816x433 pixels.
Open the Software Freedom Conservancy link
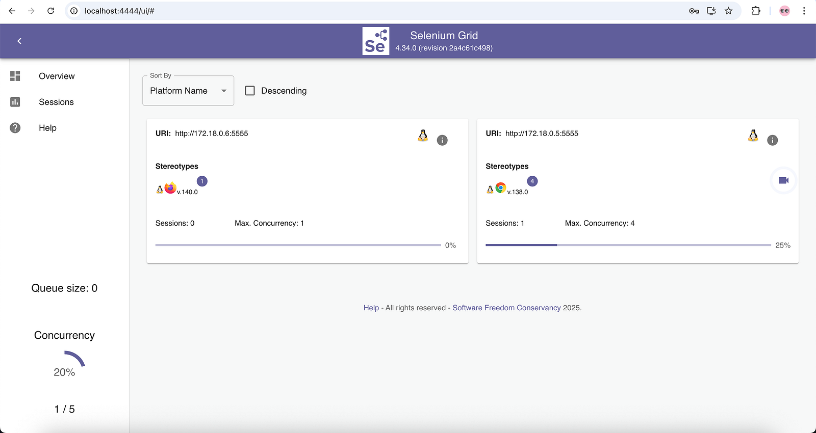click(x=506, y=308)
